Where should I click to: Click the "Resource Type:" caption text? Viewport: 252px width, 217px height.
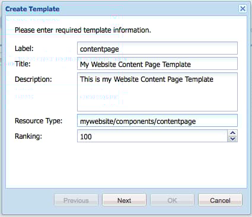point(39,121)
